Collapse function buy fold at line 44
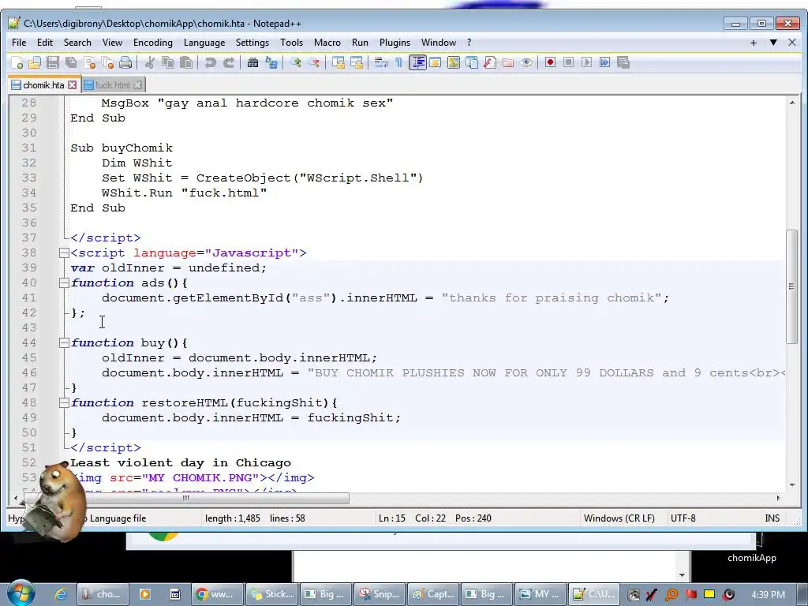Image resolution: width=808 pixels, height=606 pixels. (64, 342)
